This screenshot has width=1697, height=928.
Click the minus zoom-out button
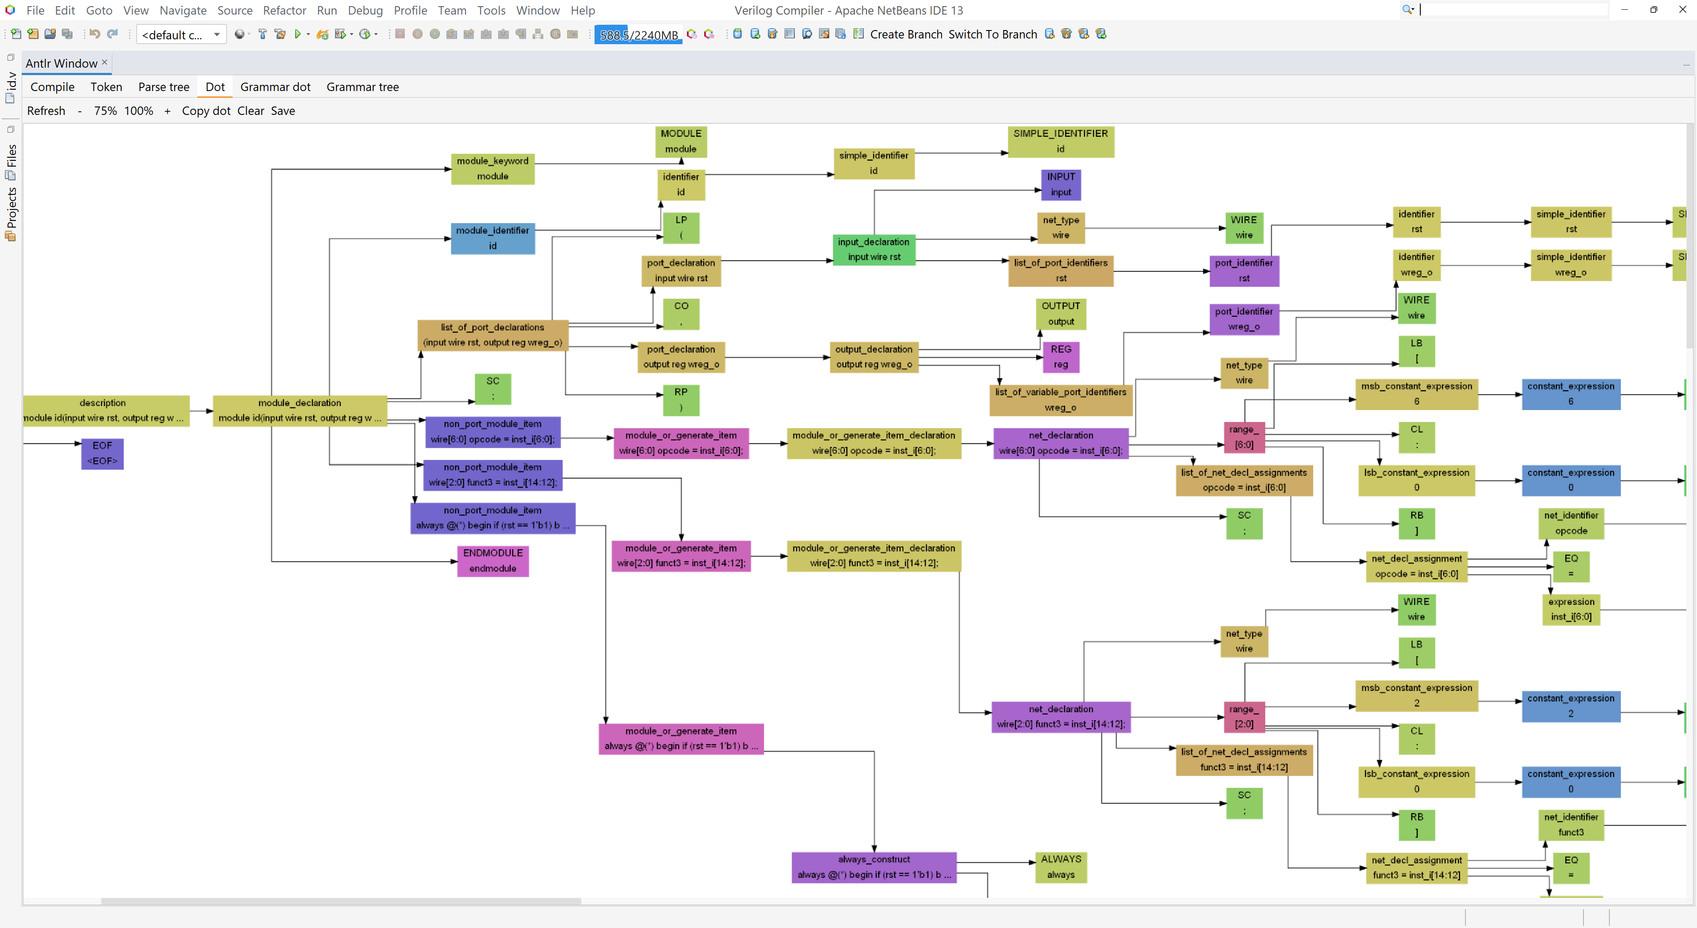[x=80, y=110]
